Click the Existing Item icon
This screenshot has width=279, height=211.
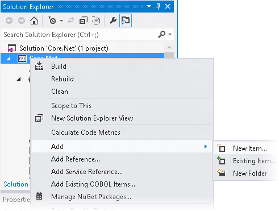point(221,160)
